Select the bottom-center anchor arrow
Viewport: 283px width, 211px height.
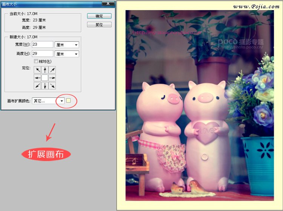coord(45,86)
